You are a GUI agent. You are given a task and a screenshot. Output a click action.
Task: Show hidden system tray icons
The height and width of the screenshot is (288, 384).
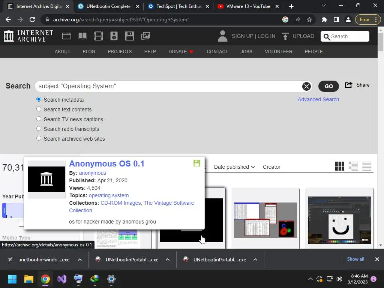310,279
